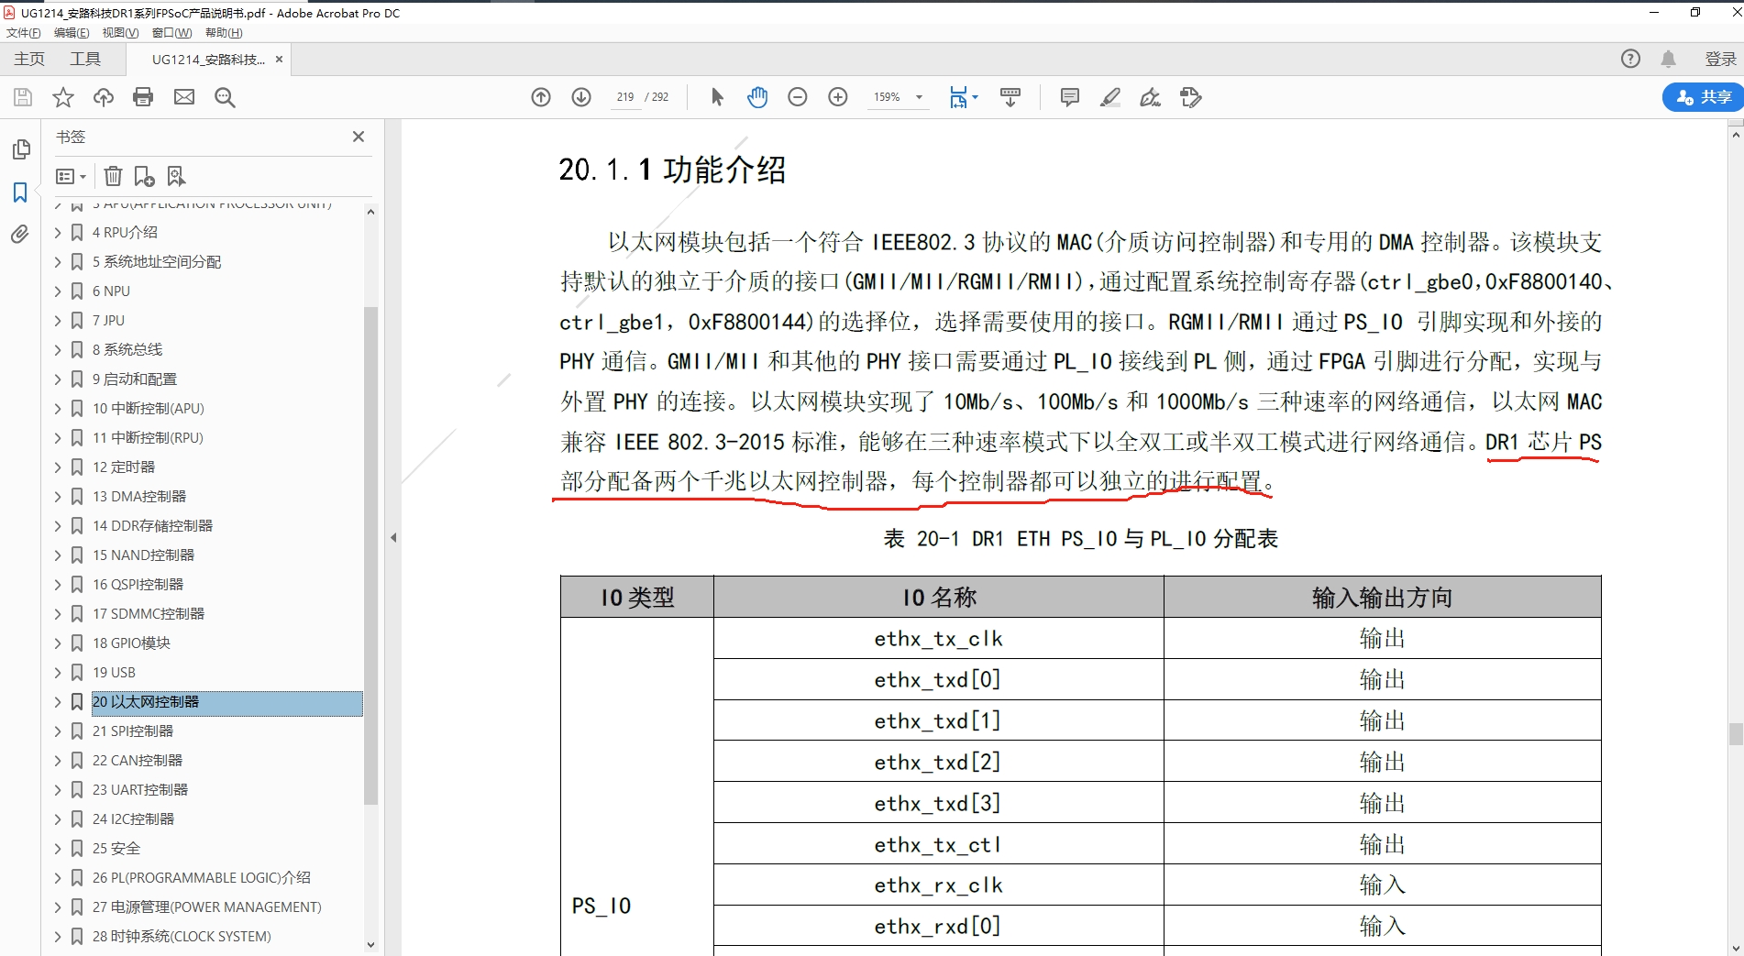Save the PDF with the floppy disk icon
This screenshot has height=956, width=1744.
(x=23, y=97)
